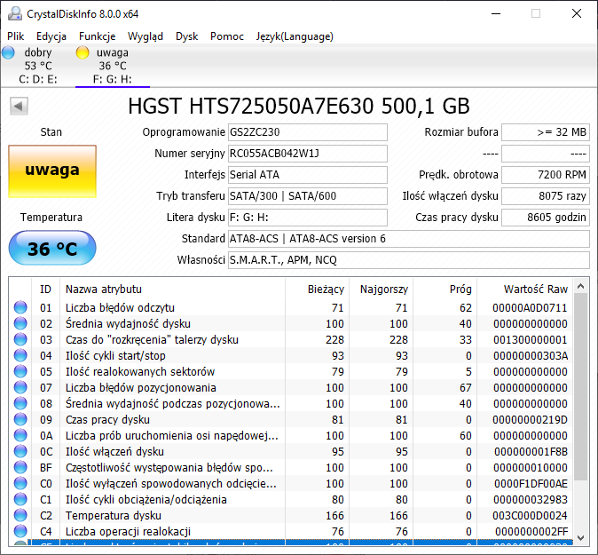Click status orb for attribute 05 reallocated sectors
This screenshot has height=555, width=598.
pyautogui.click(x=20, y=371)
